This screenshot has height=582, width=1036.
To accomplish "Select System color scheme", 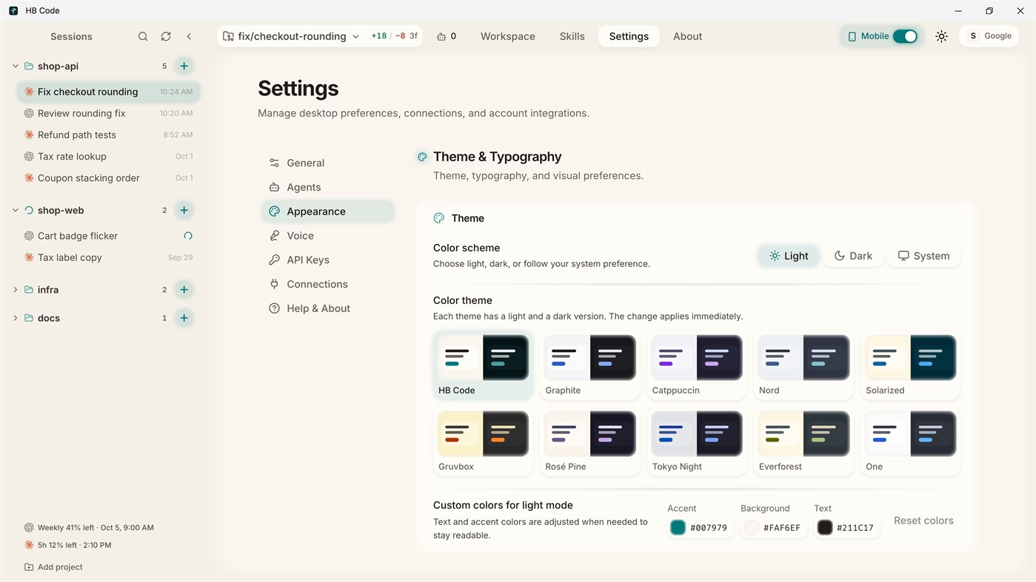I will click(923, 256).
